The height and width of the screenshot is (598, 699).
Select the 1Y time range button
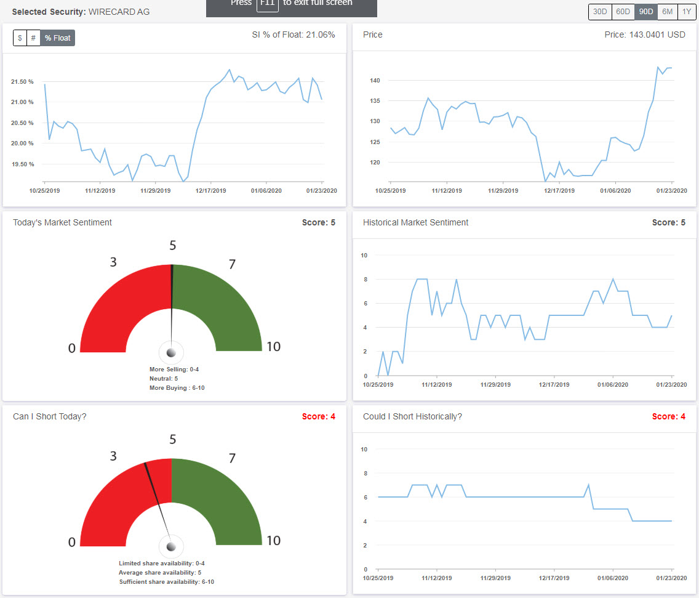(x=686, y=11)
